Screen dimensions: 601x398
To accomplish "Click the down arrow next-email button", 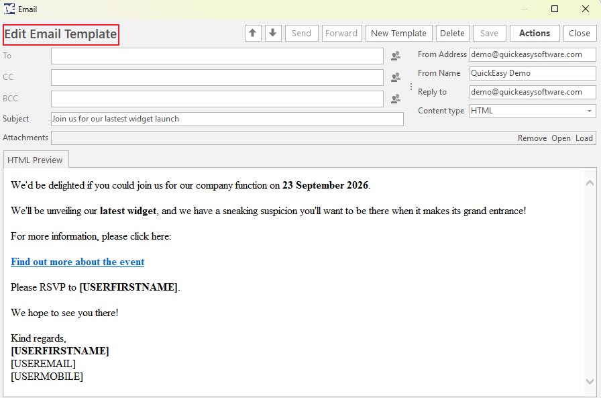I will (273, 34).
